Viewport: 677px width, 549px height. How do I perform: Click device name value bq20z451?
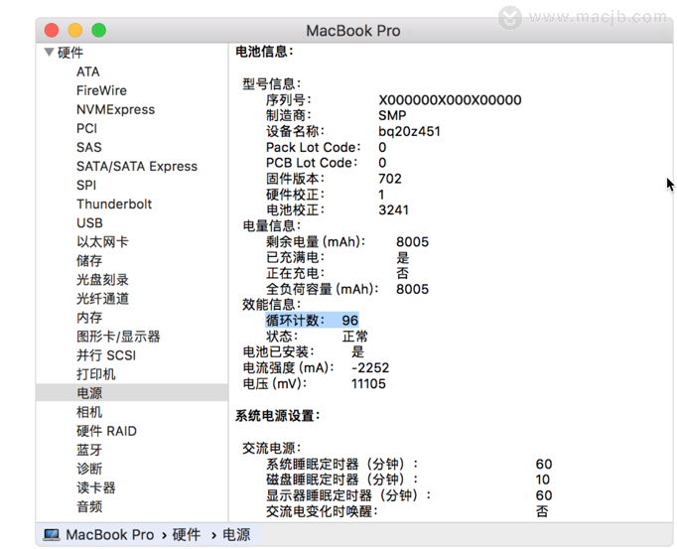coord(409,131)
